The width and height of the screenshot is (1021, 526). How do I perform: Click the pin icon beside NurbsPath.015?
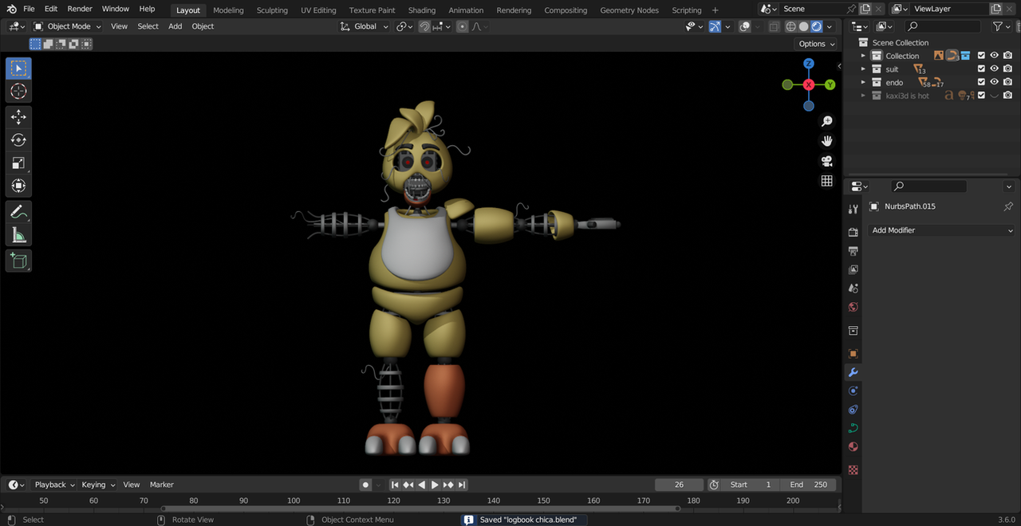click(x=1008, y=206)
